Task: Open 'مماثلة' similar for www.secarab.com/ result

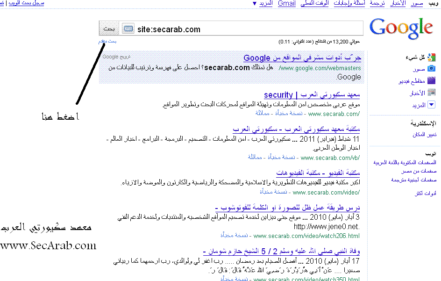Action: (263, 114)
